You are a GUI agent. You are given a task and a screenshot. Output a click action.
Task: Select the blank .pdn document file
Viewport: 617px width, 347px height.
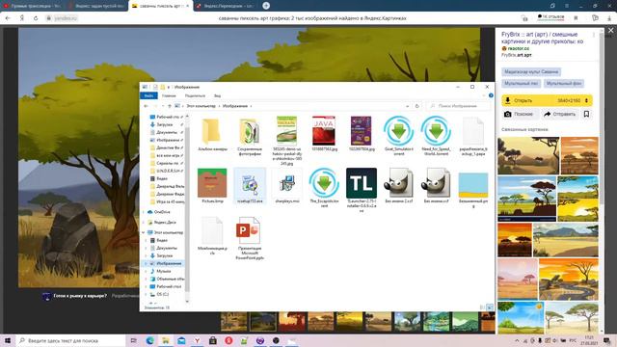pyautogui.click(x=212, y=235)
